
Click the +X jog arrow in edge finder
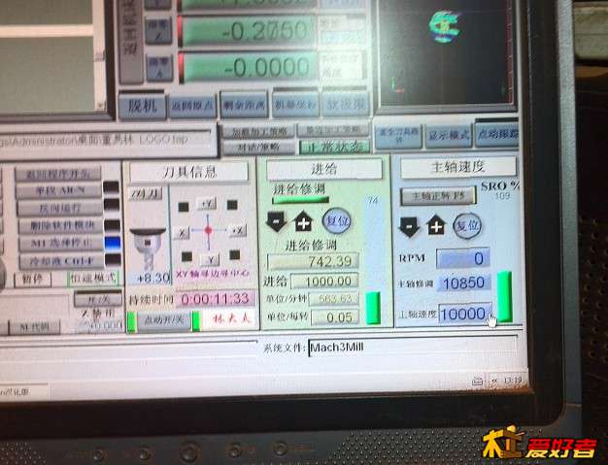(236, 231)
